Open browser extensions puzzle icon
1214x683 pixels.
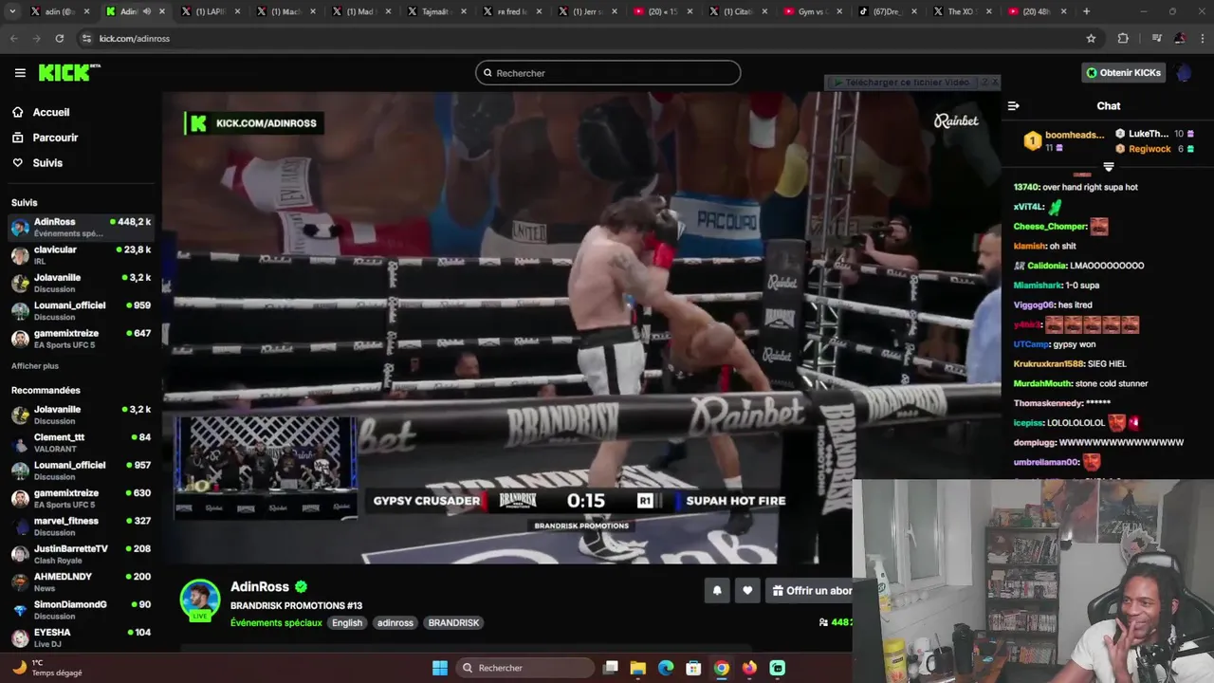(x=1123, y=38)
